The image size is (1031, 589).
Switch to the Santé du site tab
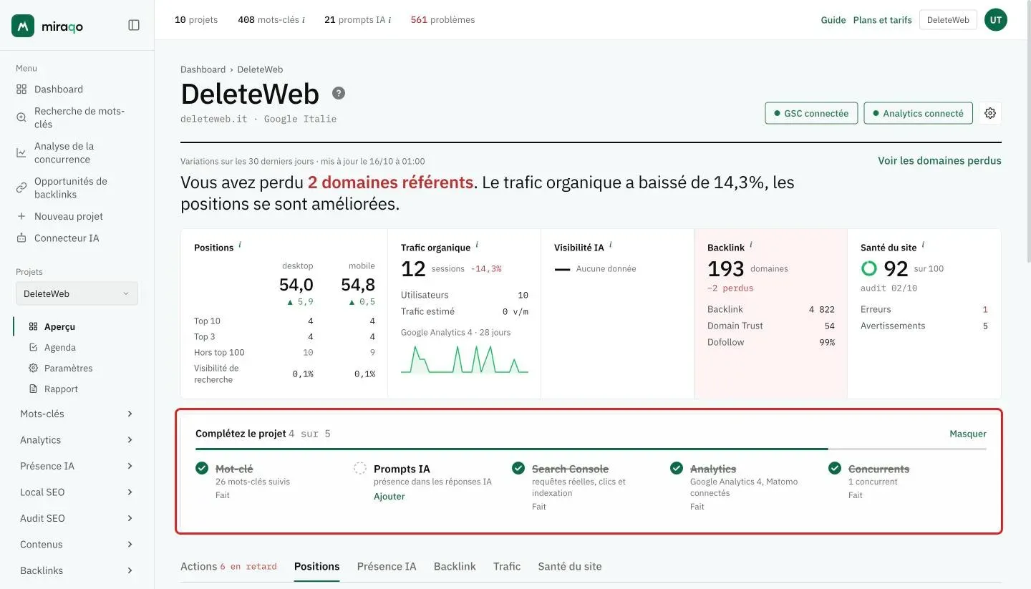570,566
